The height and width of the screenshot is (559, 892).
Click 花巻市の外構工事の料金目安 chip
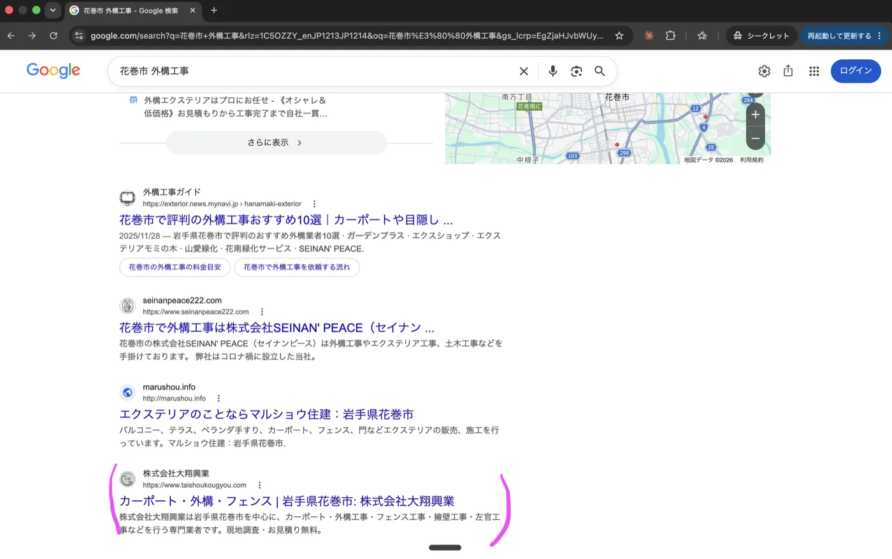(175, 267)
